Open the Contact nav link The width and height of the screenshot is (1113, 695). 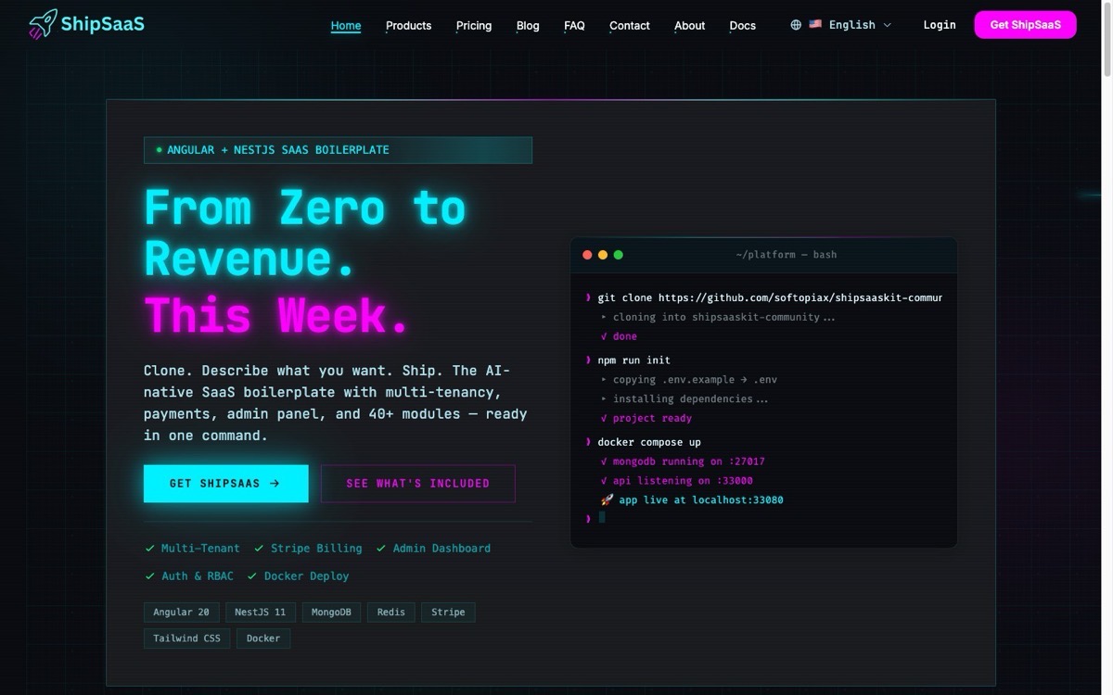coord(630,25)
